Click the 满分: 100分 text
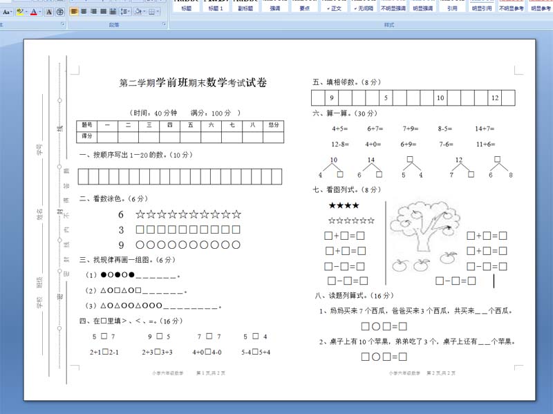 coord(211,113)
